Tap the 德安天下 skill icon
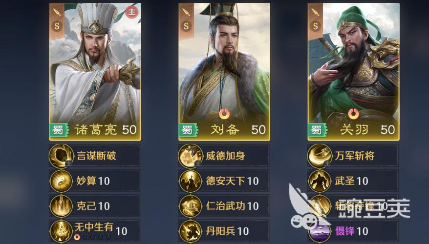Image resolution: width=429 pixels, height=244 pixels. point(191,181)
